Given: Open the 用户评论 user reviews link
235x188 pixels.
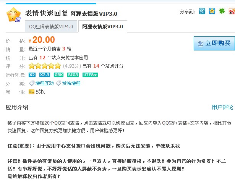Looking at the screenshot, I should (222, 107).
